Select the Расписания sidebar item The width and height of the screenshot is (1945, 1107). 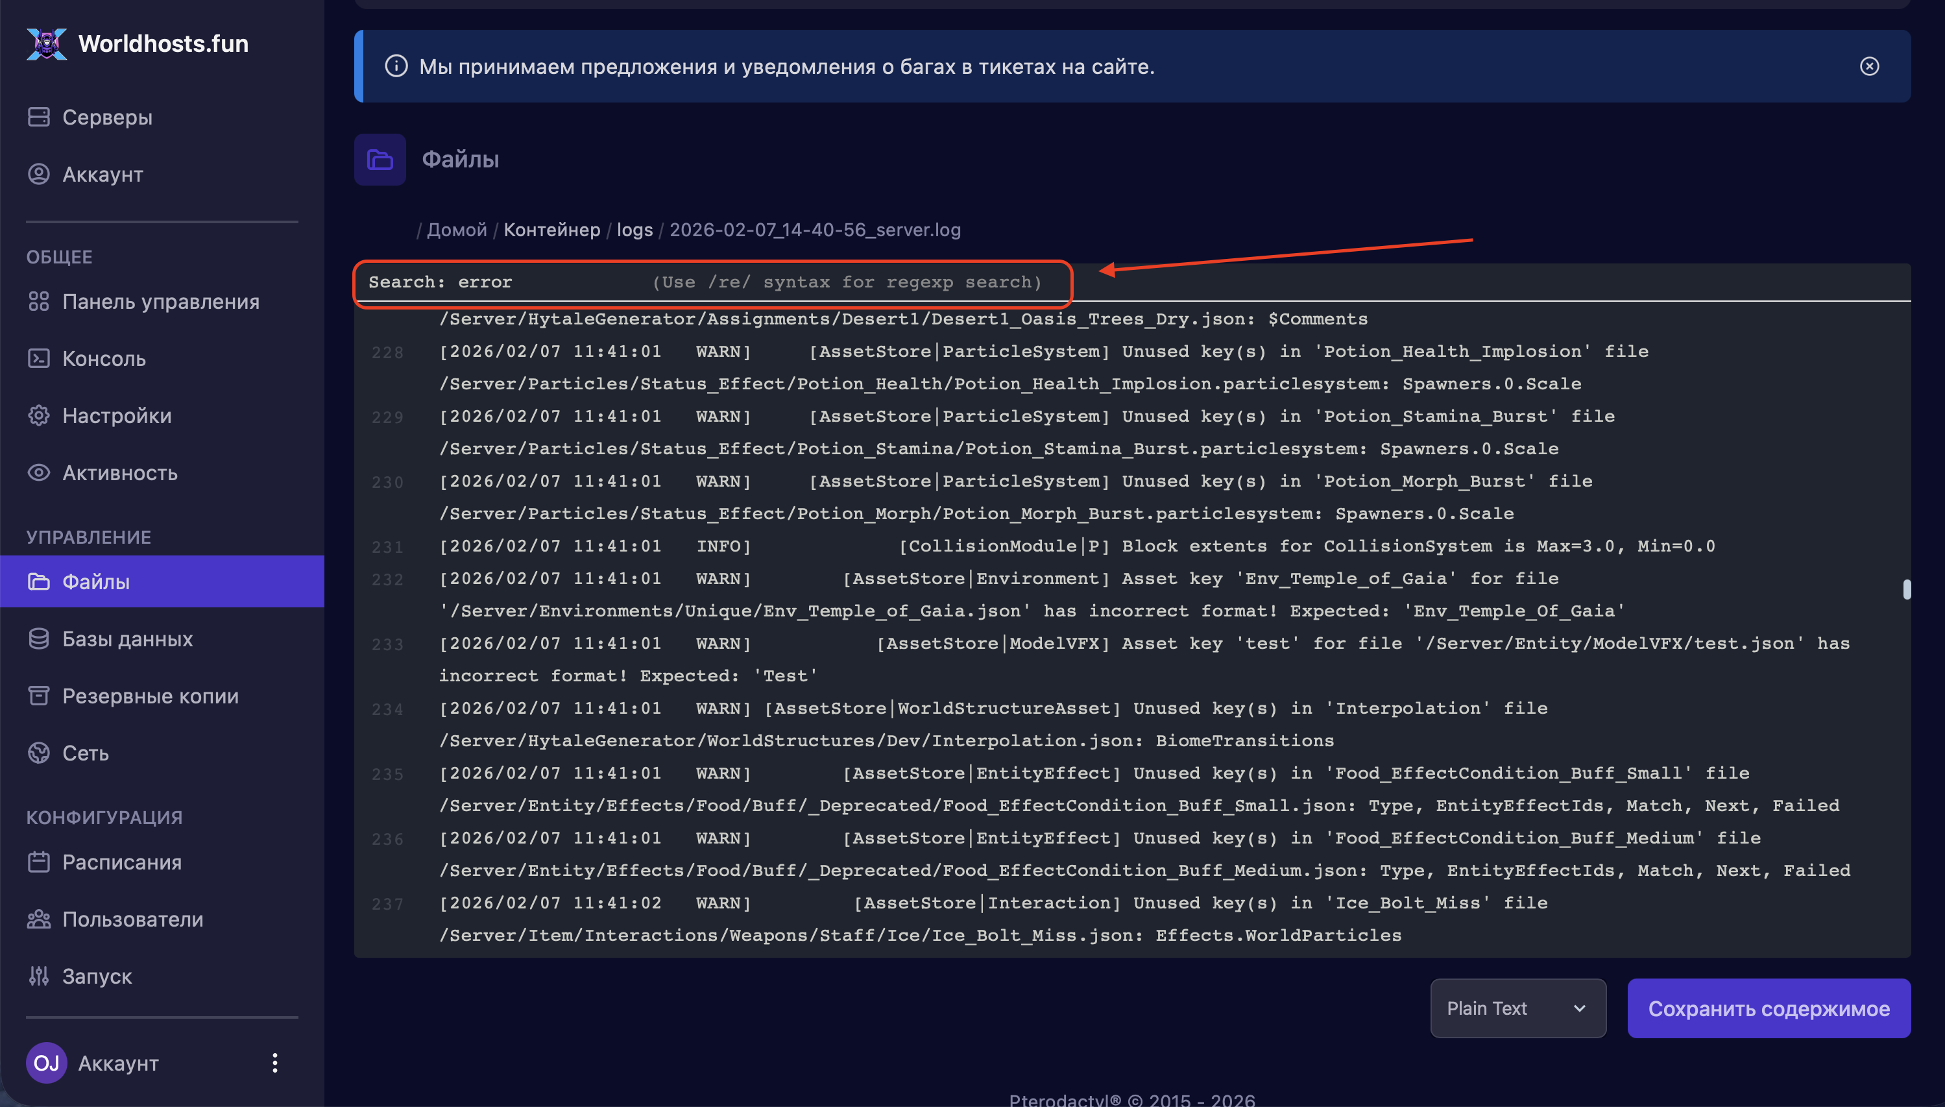[x=121, y=862]
